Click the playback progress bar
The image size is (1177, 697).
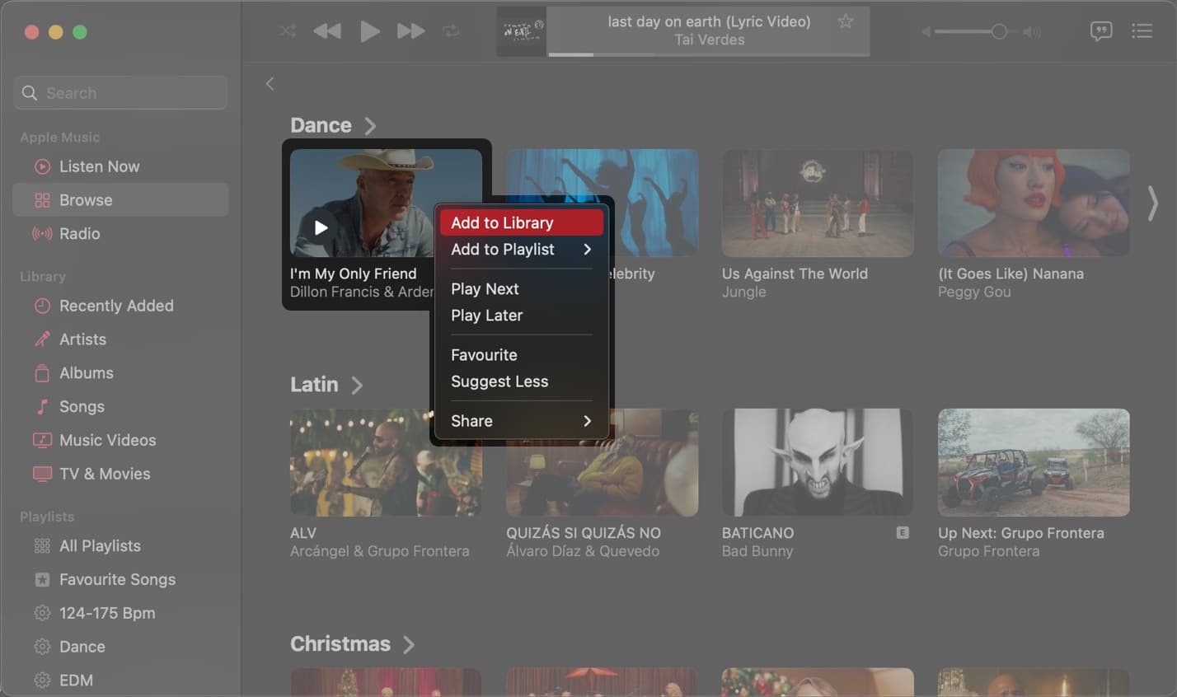tap(709, 54)
